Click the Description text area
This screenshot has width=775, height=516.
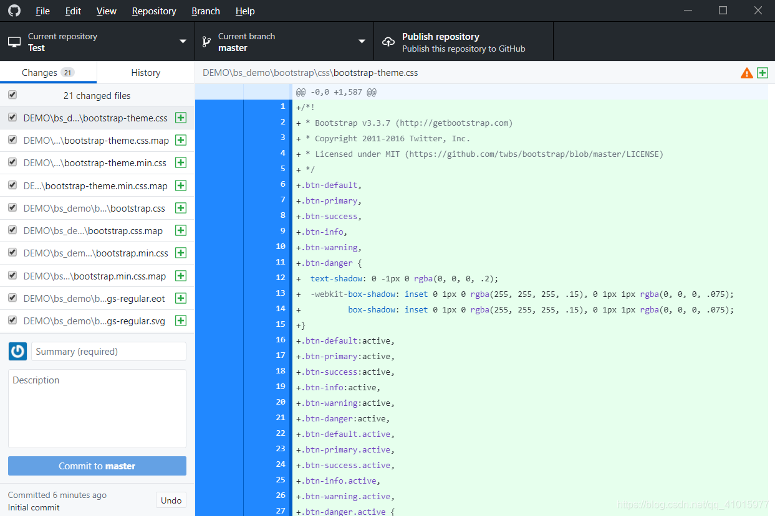97,408
